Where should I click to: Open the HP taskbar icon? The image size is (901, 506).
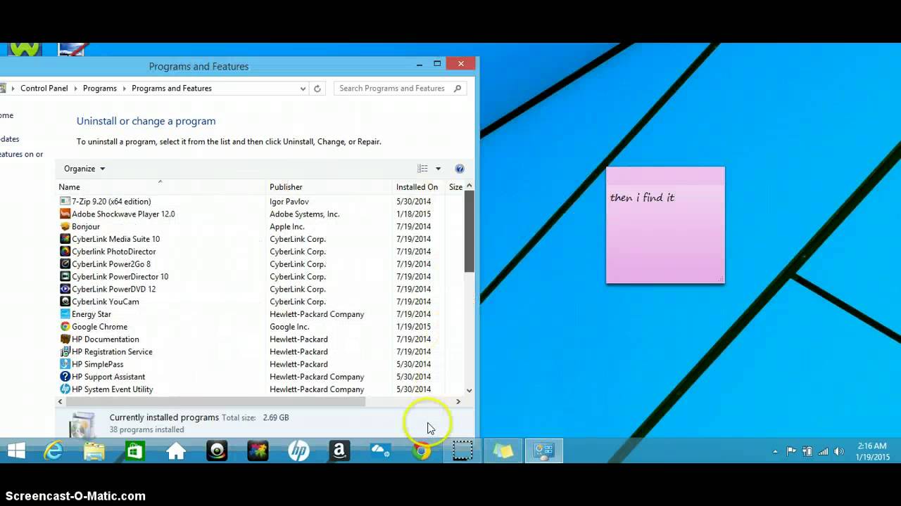pyautogui.click(x=298, y=451)
